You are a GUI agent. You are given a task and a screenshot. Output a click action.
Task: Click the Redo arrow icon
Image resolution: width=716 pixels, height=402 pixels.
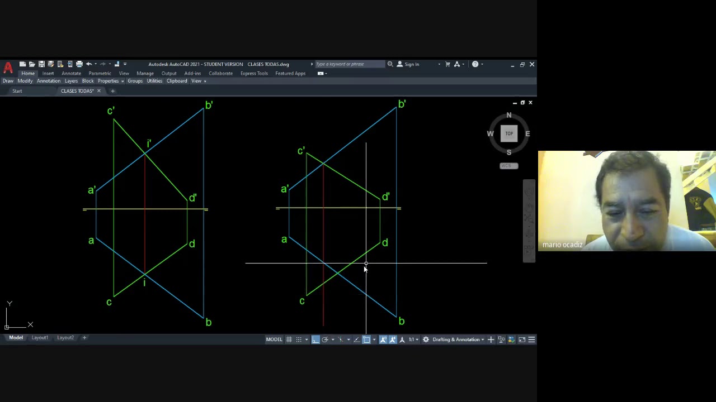tap(102, 64)
